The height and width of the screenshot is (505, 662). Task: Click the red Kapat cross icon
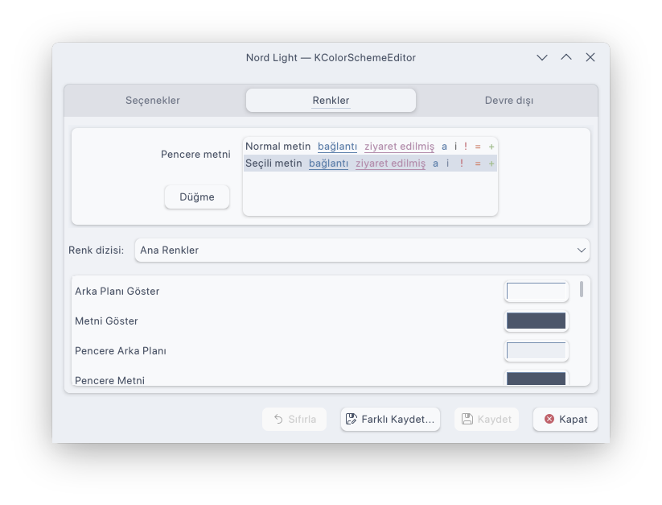(x=549, y=419)
